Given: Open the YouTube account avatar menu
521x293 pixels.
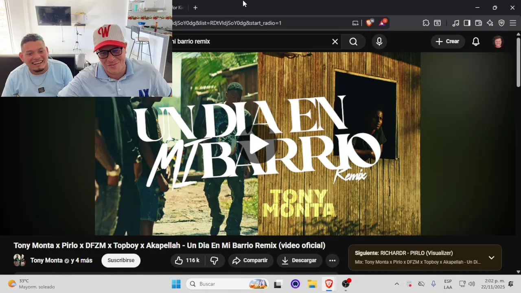Looking at the screenshot, I should 498,42.
